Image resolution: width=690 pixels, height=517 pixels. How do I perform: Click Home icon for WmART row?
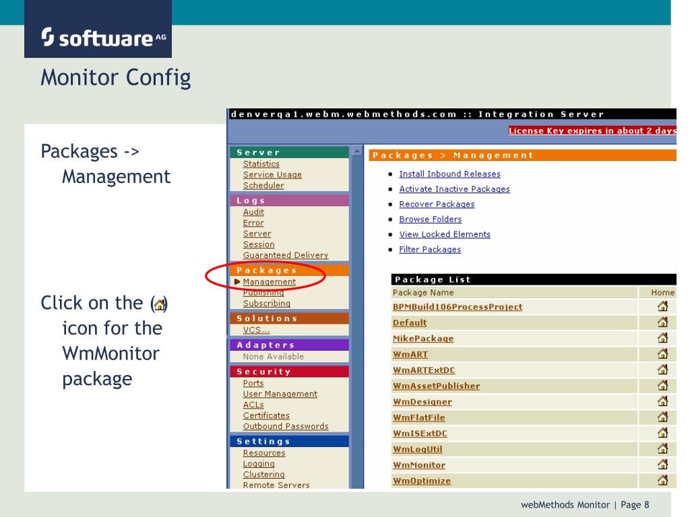663,353
